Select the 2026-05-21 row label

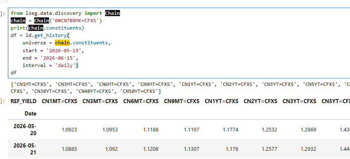(25, 149)
